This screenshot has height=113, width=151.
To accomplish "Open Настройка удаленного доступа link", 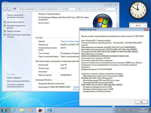I will [x=16, y=27].
